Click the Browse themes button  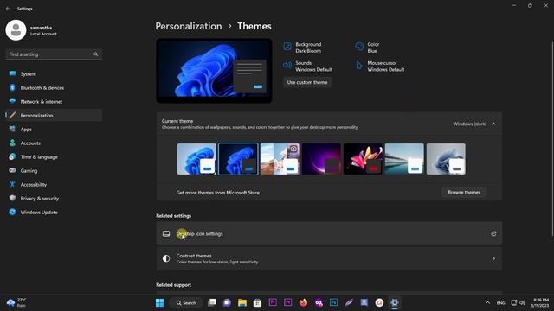tap(464, 192)
